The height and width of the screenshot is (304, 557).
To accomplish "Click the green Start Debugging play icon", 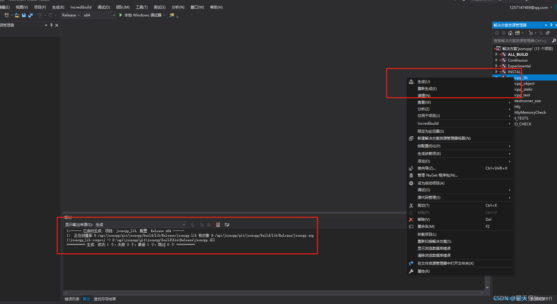I will [x=121, y=15].
